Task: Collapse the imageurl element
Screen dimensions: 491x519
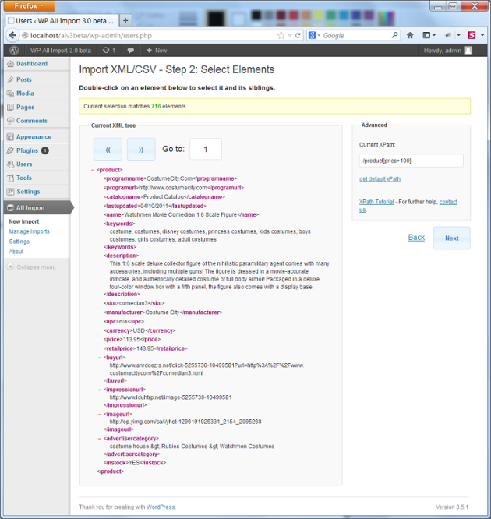Action: coord(99,415)
